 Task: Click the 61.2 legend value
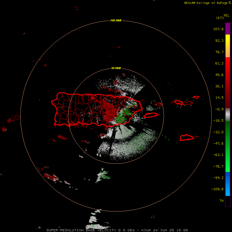pyautogui.click(x=219, y=63)
